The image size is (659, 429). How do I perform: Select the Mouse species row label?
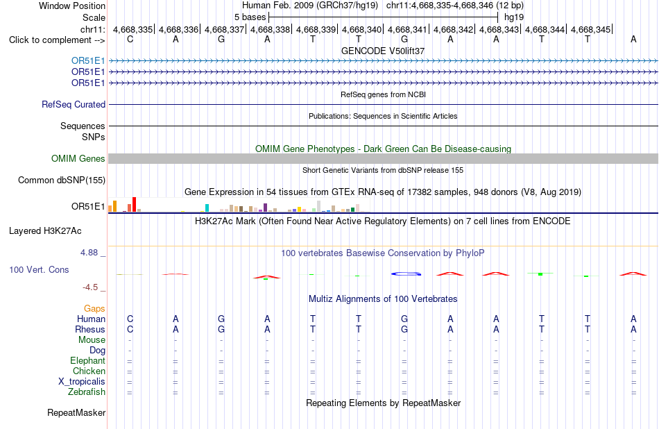(92, 340)
